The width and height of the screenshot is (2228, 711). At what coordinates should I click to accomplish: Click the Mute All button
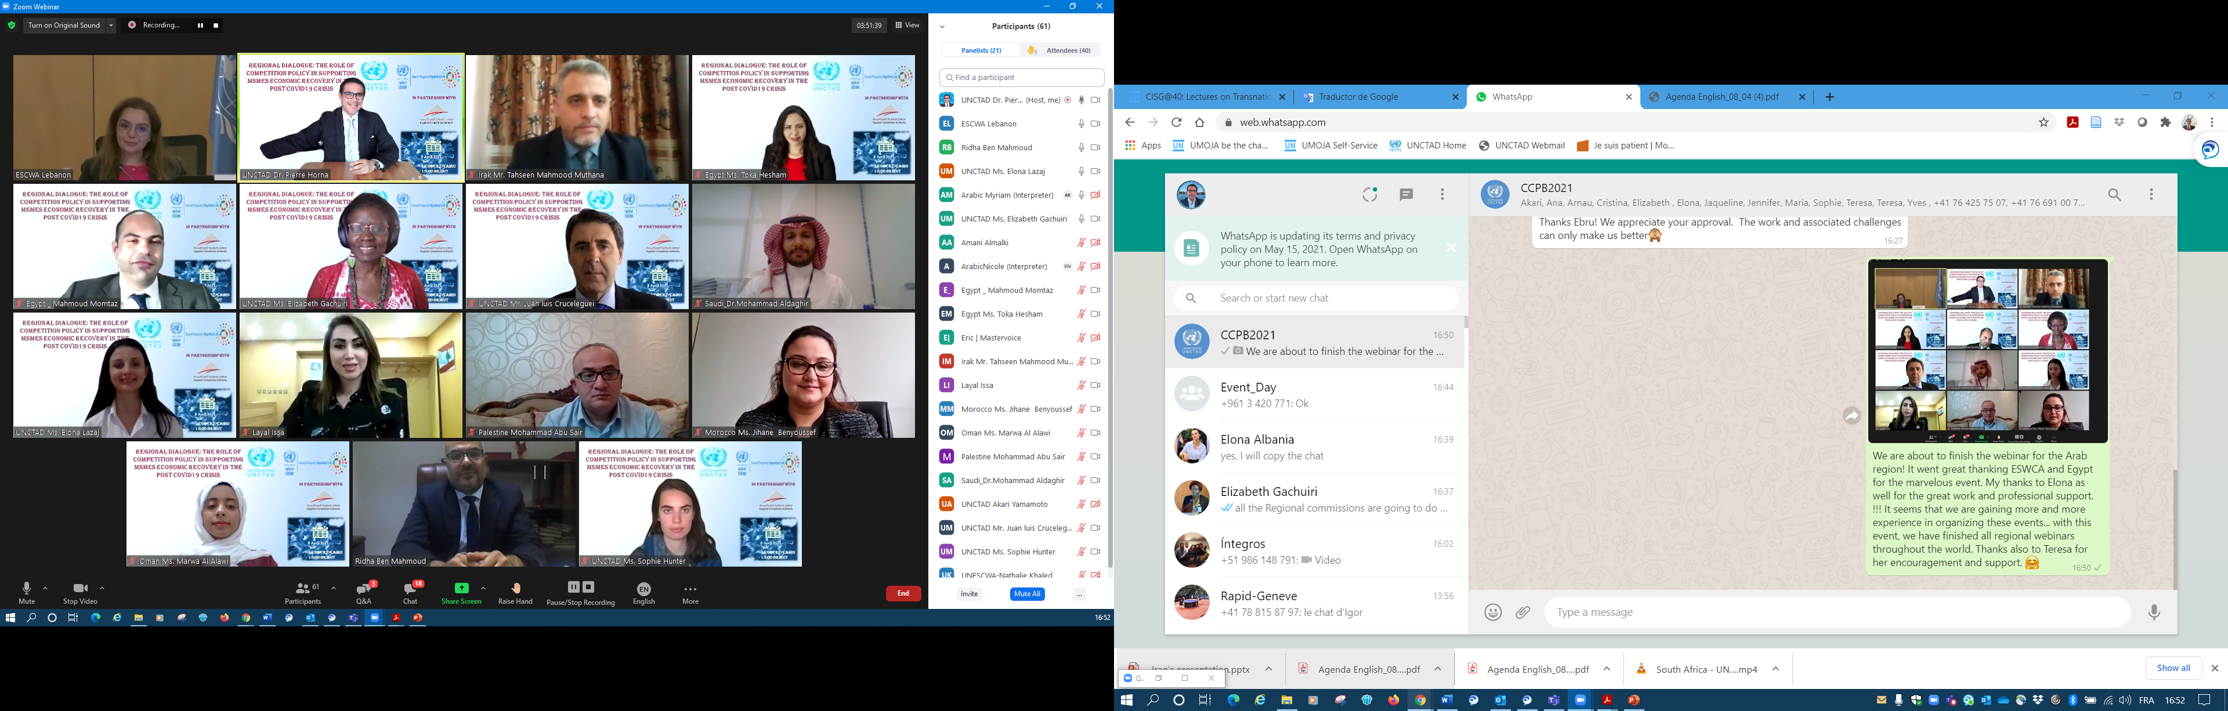[x=1026, y=594]
